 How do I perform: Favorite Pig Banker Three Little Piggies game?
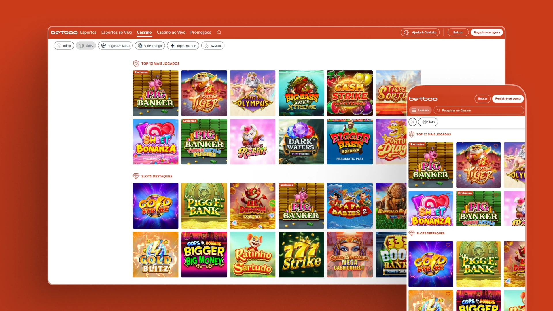point(496,195)
